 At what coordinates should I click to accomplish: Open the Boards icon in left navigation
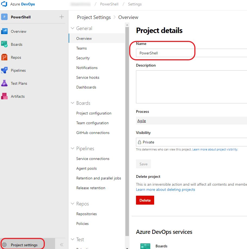(4, 44)
